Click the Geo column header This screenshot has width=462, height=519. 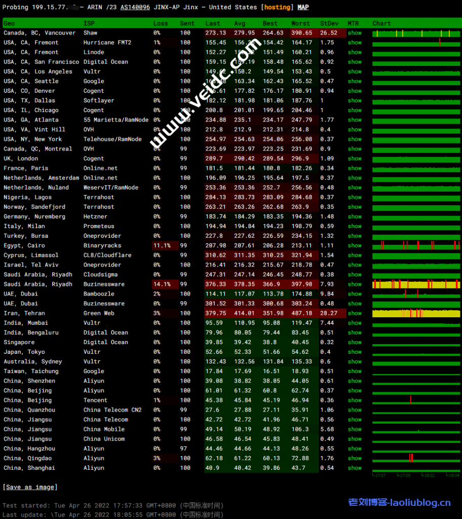(x=9, y=23)
